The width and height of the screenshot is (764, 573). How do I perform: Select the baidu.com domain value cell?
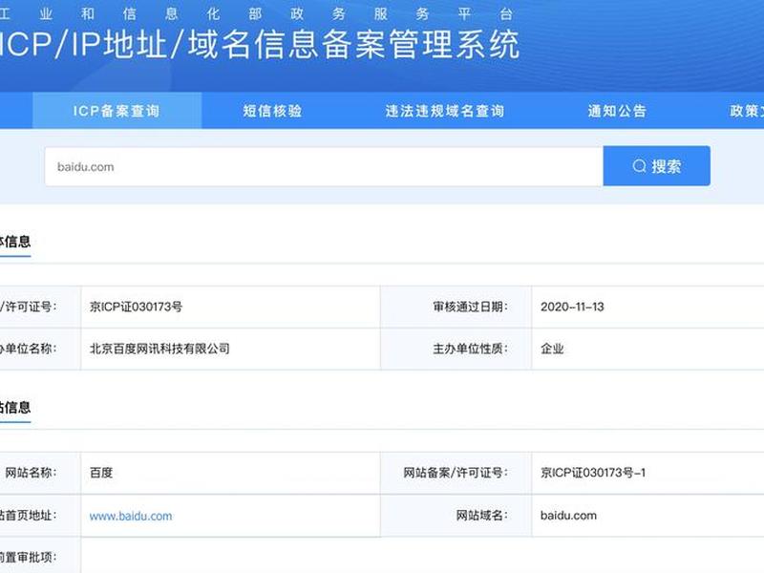(647, 516)
